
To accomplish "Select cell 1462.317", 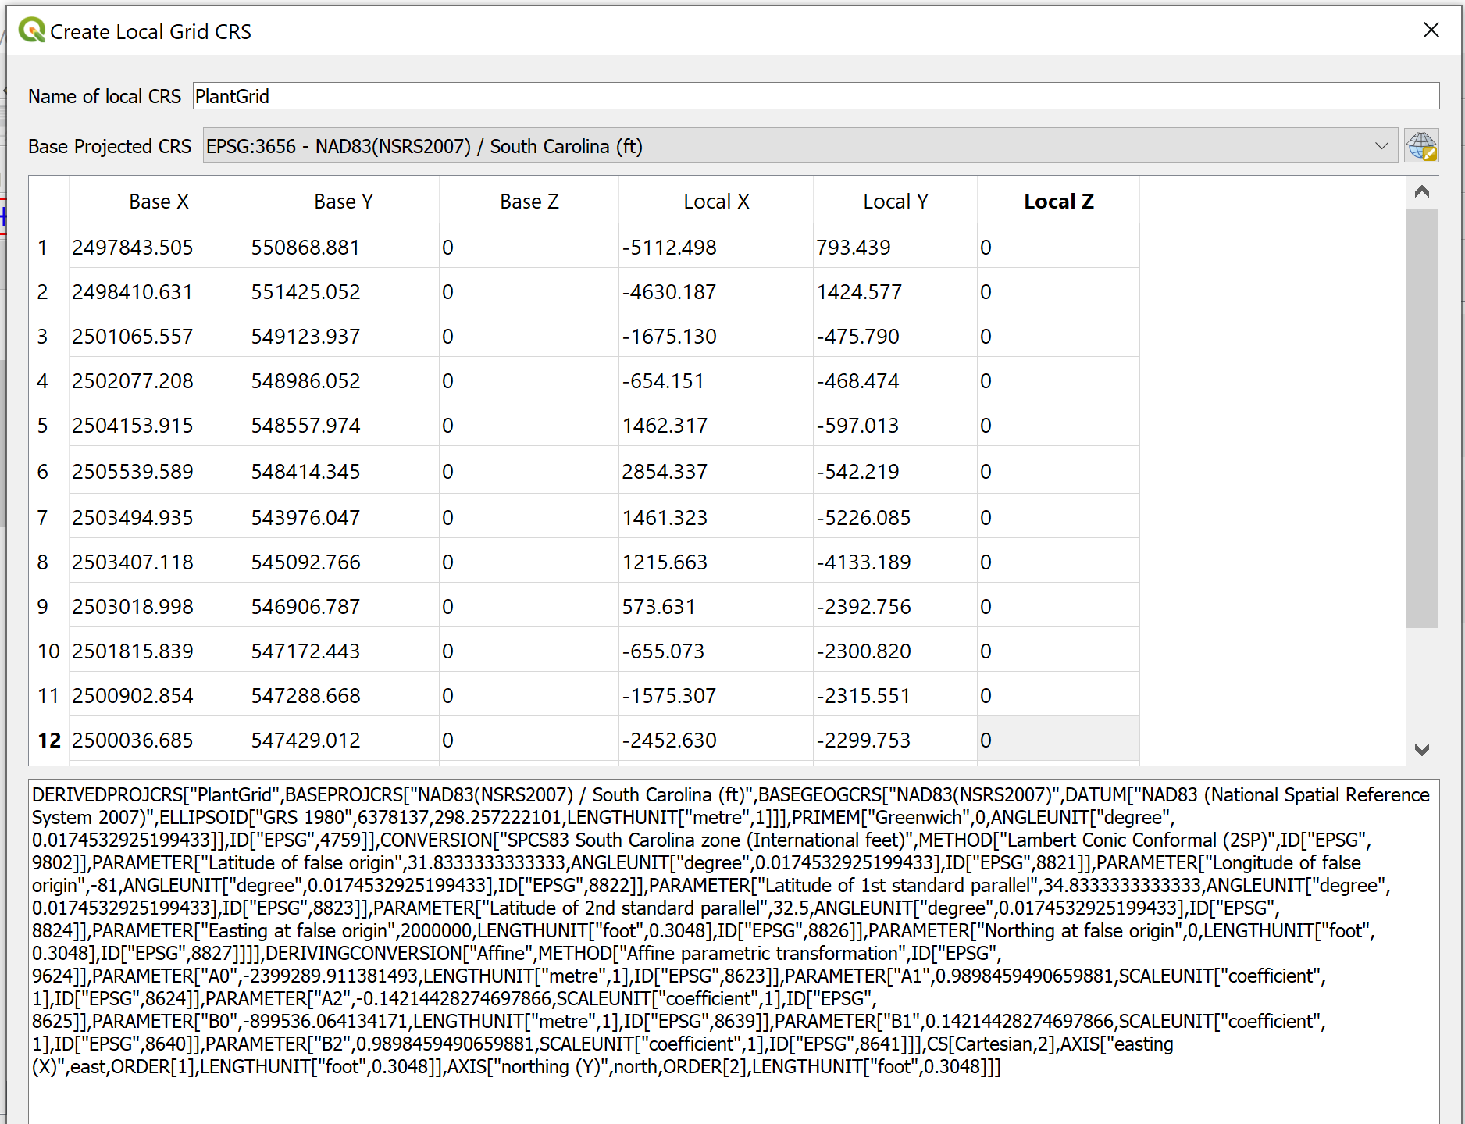I will click(716, 425).
